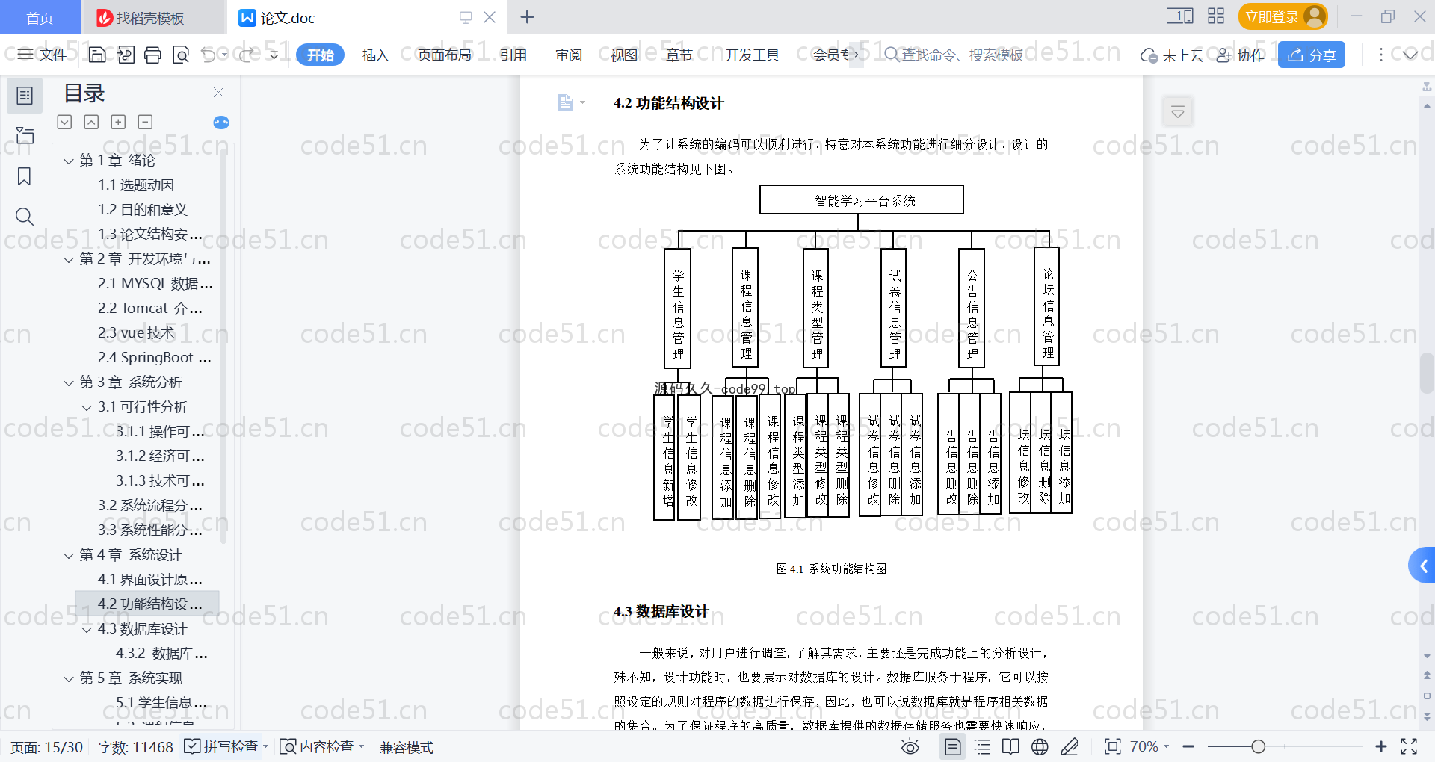Select the 页面布局 ribbon tab
Viewport: 1435px width, 762px height.
click(444, 55)
